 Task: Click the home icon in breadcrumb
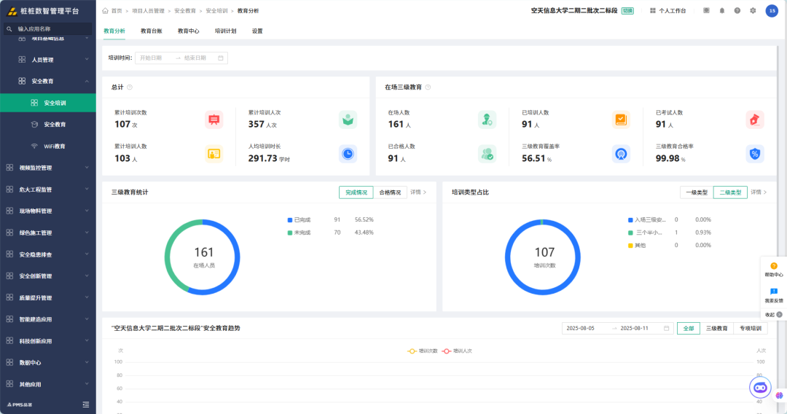(x=106, y=10)
